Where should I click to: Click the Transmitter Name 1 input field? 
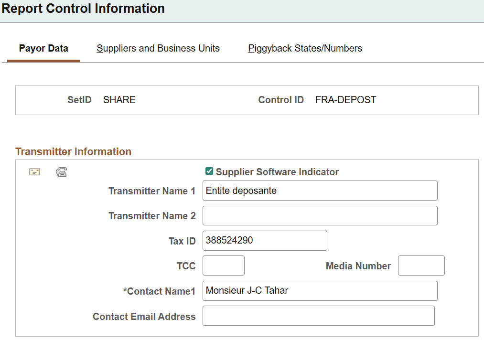320,191
